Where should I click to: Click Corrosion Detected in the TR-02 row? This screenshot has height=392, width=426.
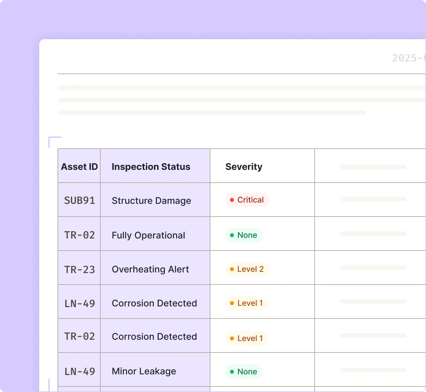(x=154, y=336)
